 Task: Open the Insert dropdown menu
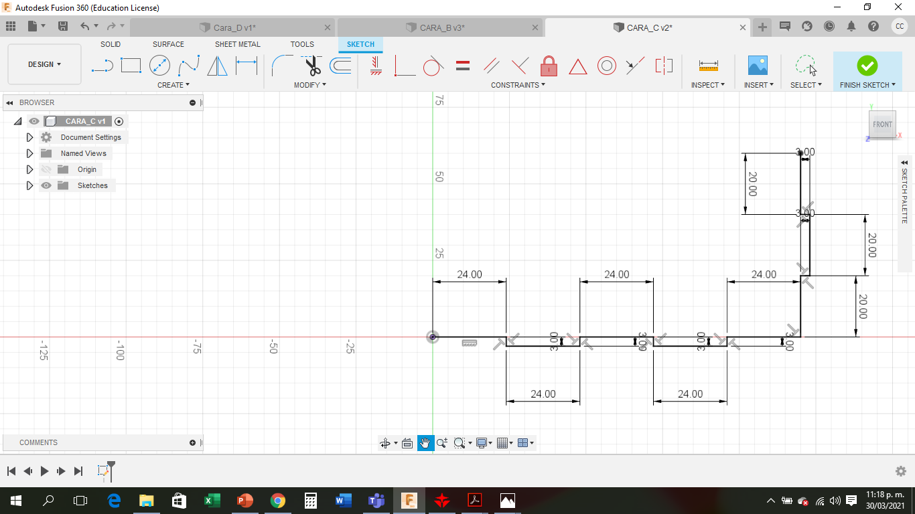759,85
